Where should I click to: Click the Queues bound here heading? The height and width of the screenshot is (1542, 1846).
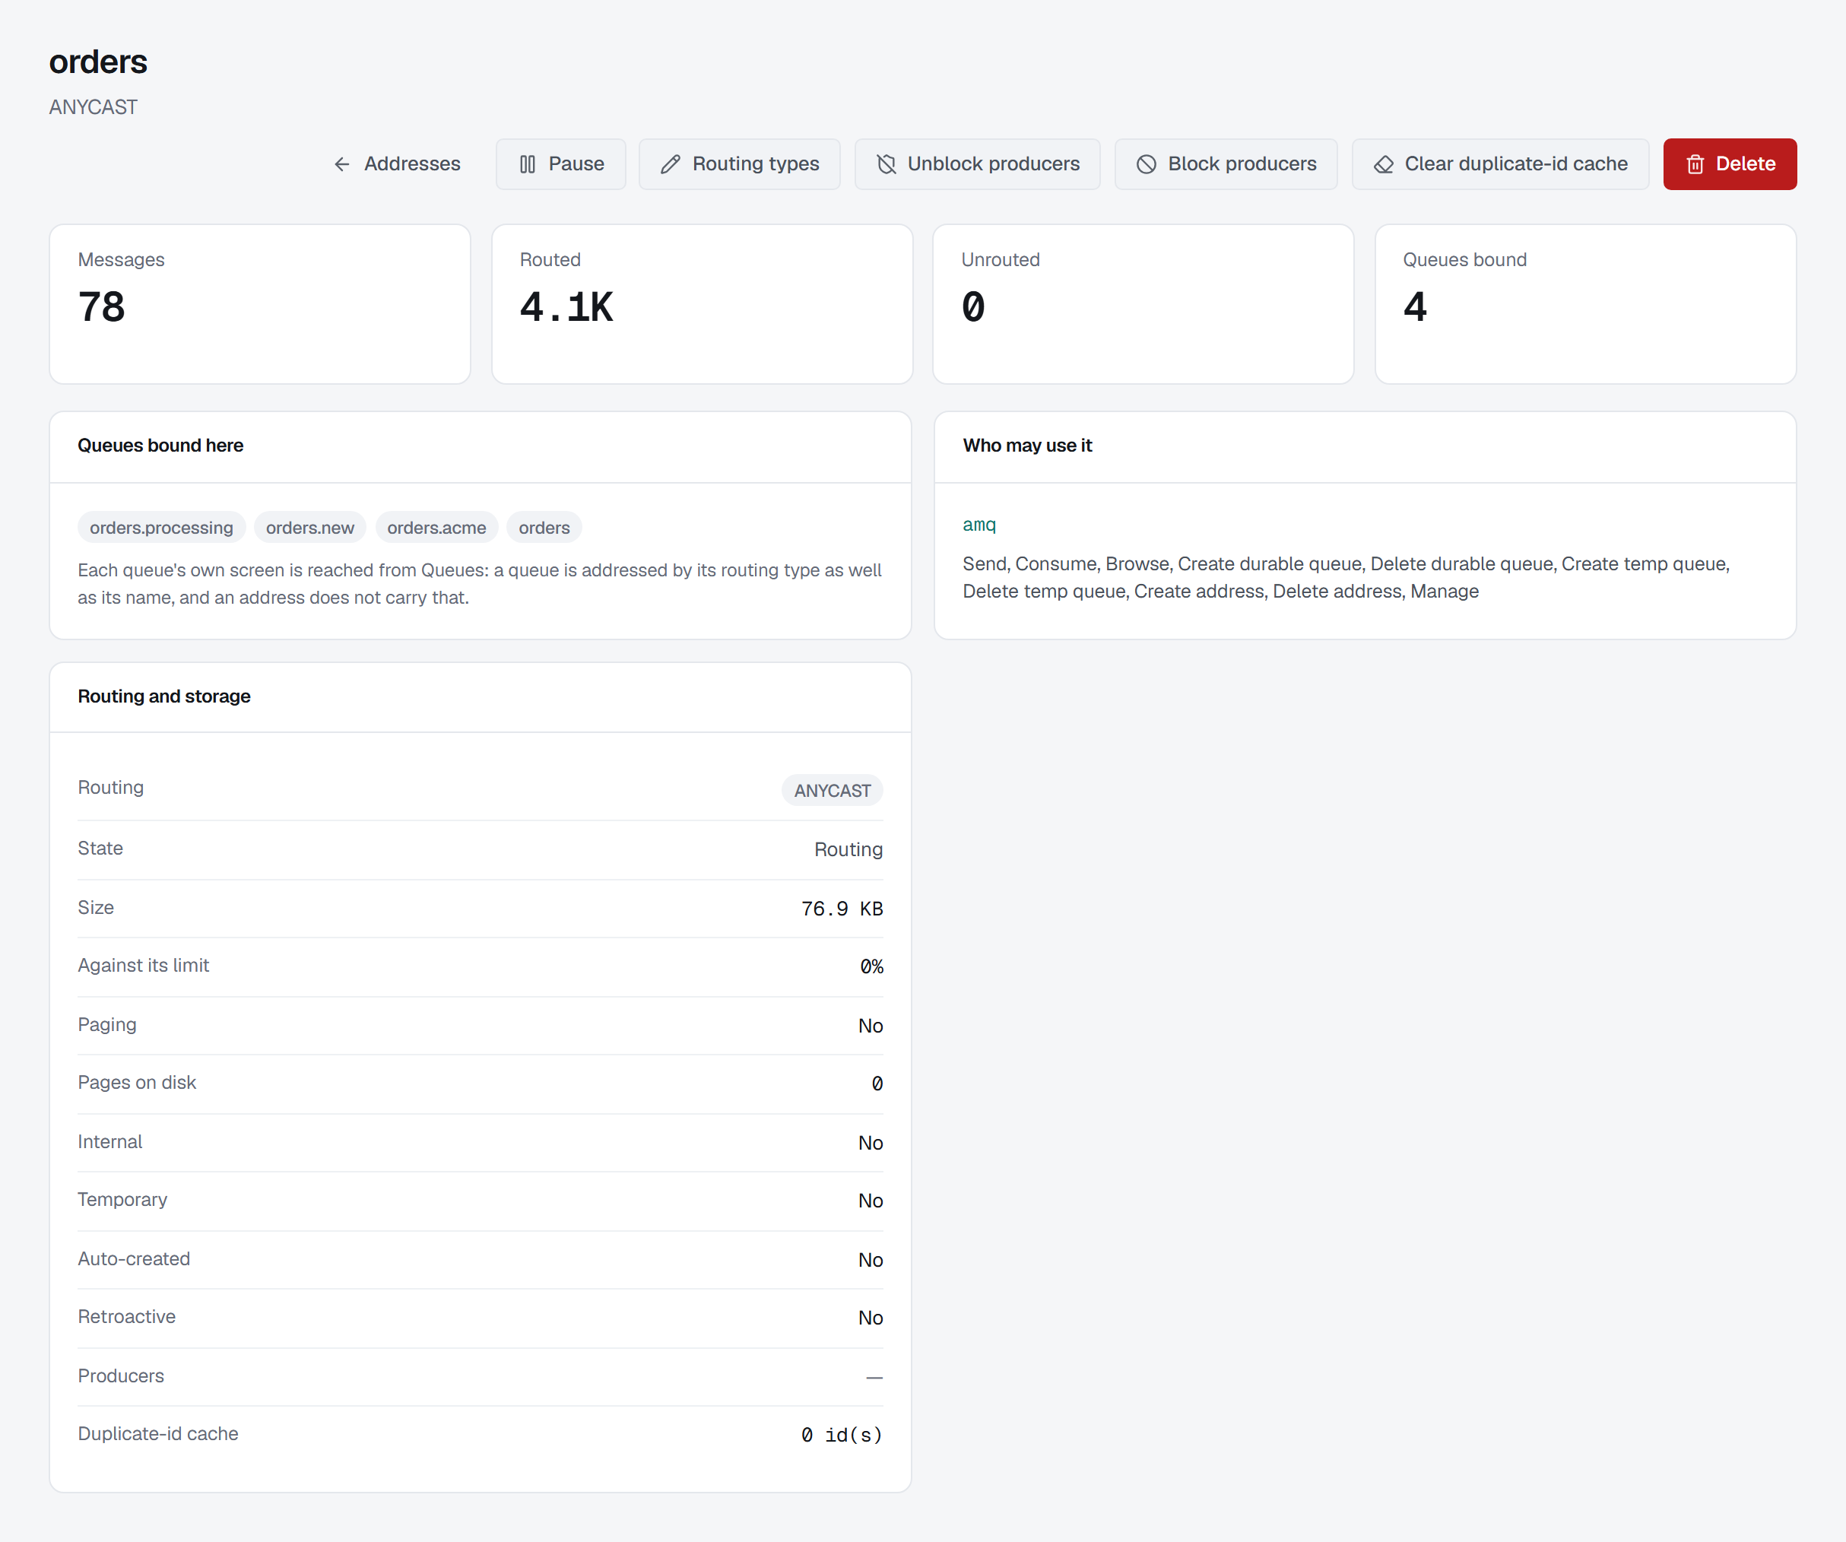click(x=161, y=446)
